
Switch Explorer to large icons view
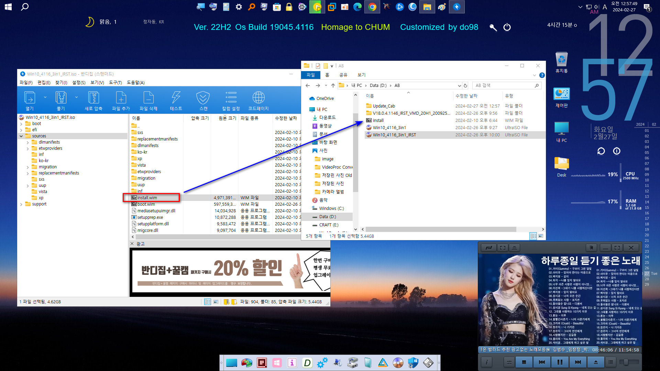541,236
